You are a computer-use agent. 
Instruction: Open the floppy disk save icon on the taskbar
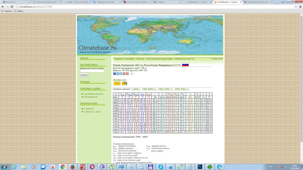150,167
